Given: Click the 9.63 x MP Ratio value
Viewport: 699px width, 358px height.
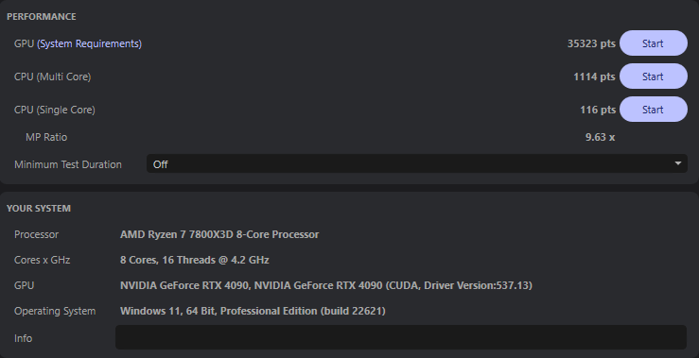Looking at the screenshot, I should pos(600,137).
